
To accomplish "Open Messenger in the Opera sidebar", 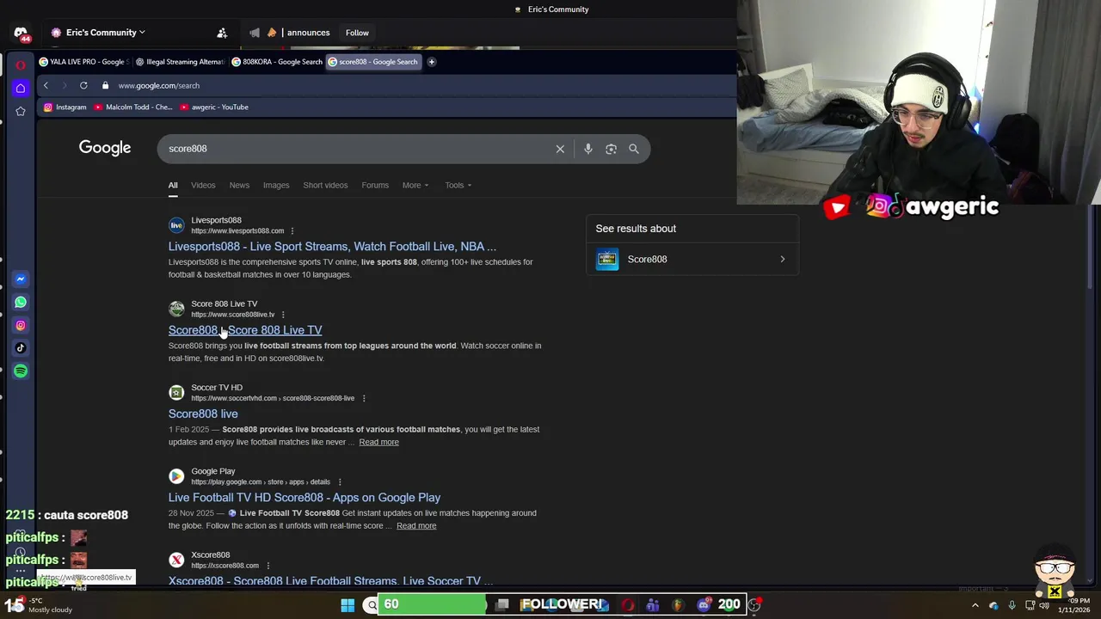I will pyautogui.click(x=21, y=279).
